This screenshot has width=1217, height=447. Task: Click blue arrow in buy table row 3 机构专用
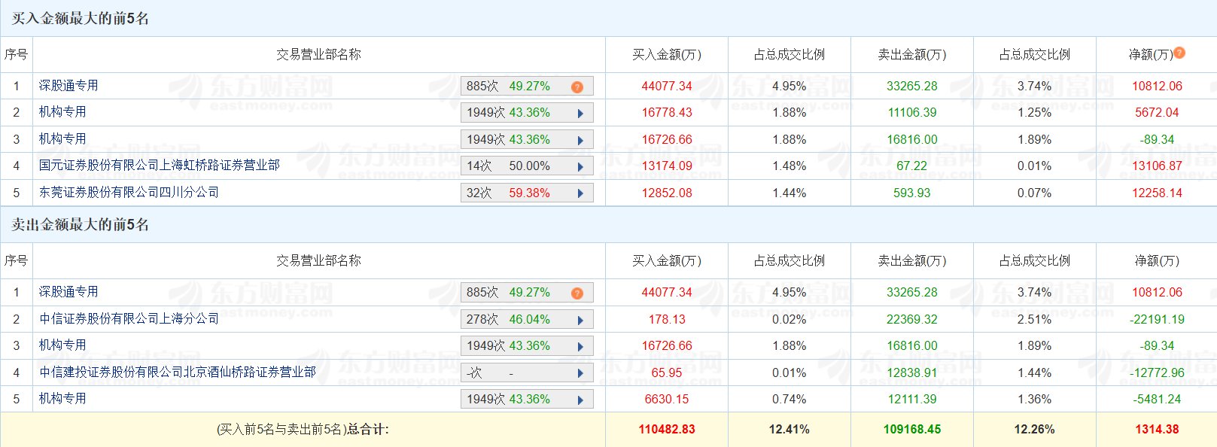tap(580, 140)
